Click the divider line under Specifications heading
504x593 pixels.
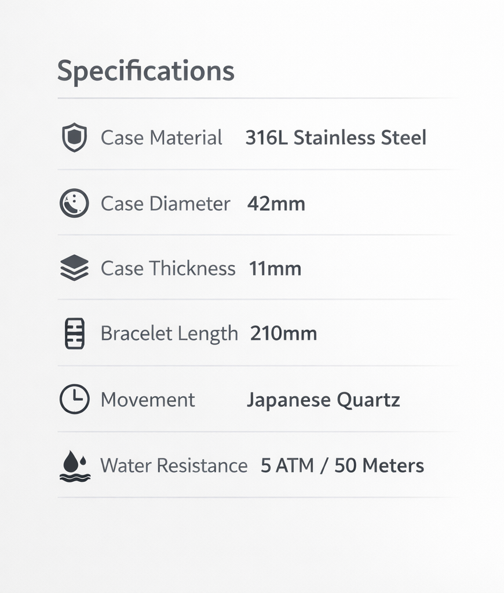pos(258,98)
